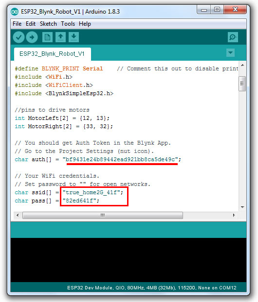Image resolution: width=258 pixels, height=302 pixels.
Task: Click the line '#include <BlynkSimpleEsp32.h>'
Action: (64, 93)
